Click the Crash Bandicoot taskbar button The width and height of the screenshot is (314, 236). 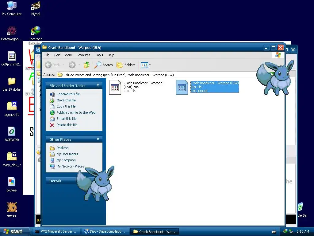[x=154, y=232]
